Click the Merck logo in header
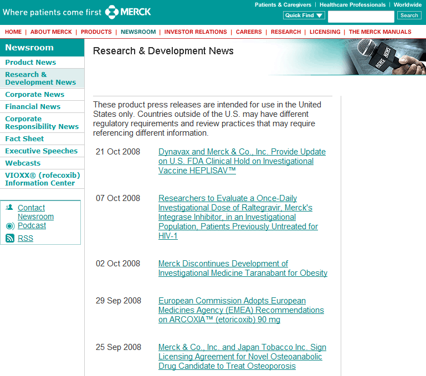The height and width of the screenshot is (376, 426). [128, 12]
